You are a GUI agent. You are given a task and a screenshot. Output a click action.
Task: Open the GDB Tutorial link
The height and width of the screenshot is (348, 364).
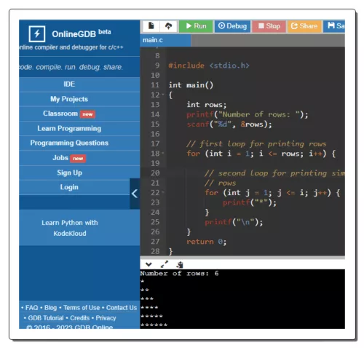(x=46, y=318)
